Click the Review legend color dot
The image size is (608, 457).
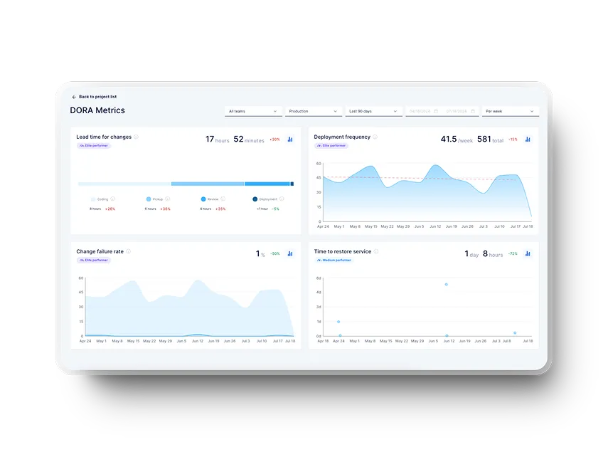(203, 199)
